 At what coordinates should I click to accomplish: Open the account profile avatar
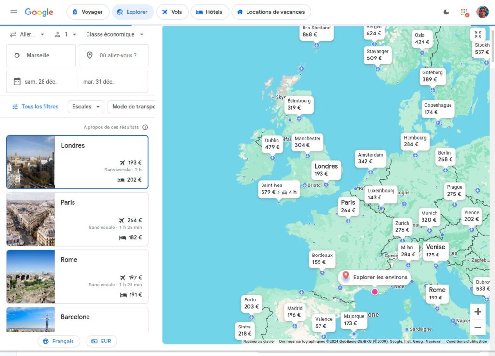coord(482,12)
